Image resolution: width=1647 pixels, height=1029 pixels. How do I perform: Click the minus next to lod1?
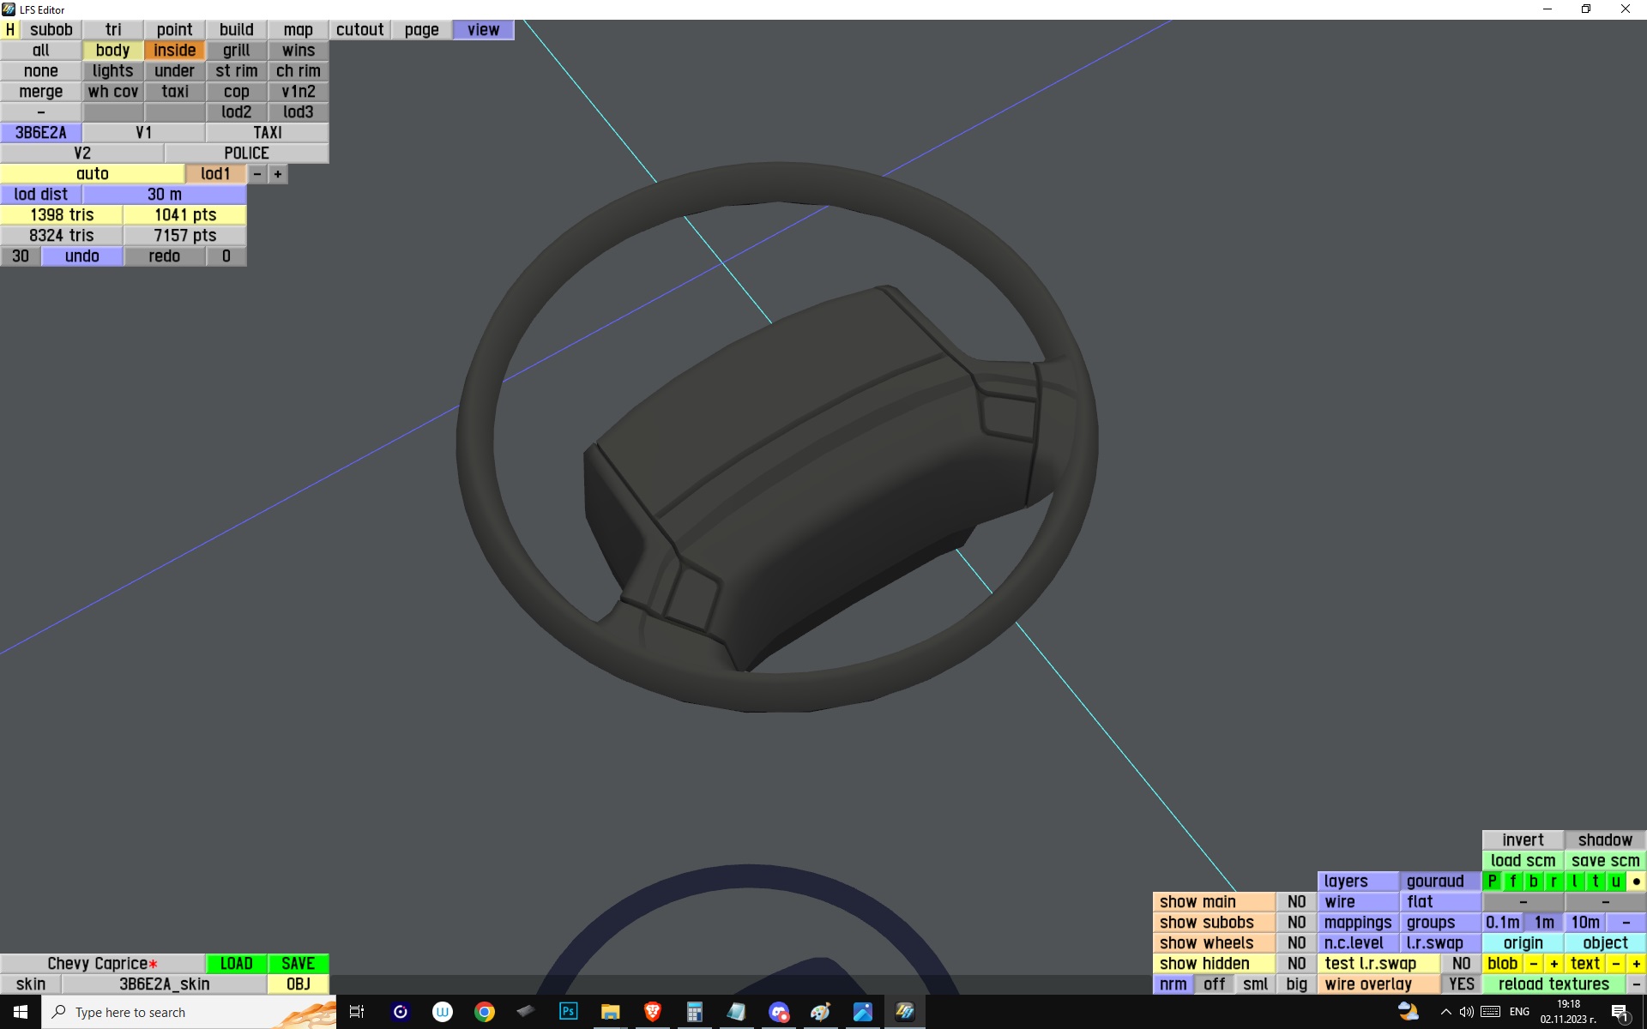point(257,174)
